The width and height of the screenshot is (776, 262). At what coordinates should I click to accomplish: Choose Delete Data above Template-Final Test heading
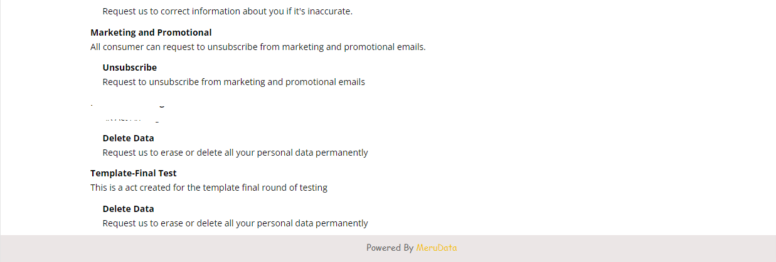[129, 138]
